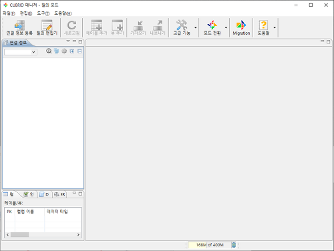The image size is (334, 251).
Task: Click the collapse all minus icon
Action: (x=79, y=51)
